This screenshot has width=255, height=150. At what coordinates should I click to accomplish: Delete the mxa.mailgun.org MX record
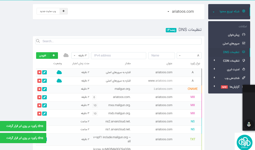point(39,105)
